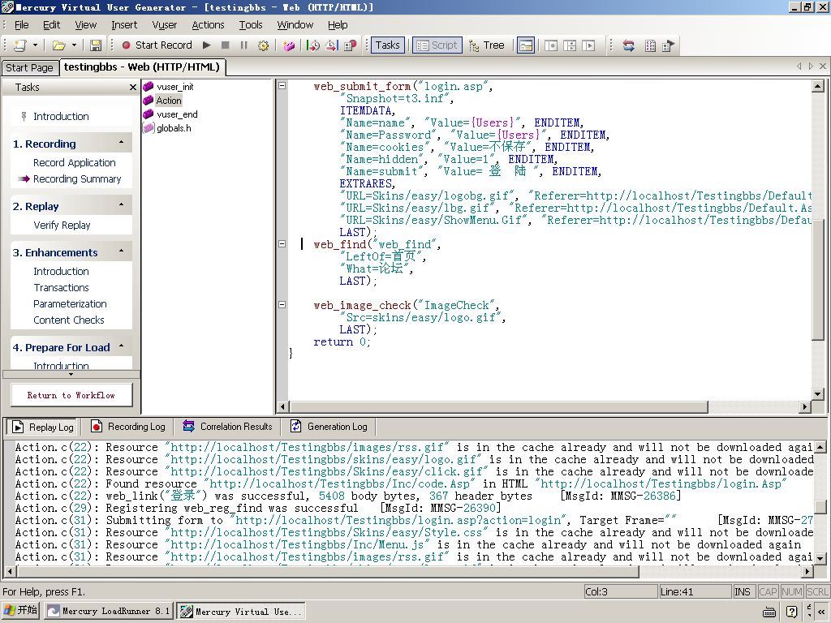This screenshot has width=831, height=623.
Task: Open Transactions task
Action: tap(61, 288)
